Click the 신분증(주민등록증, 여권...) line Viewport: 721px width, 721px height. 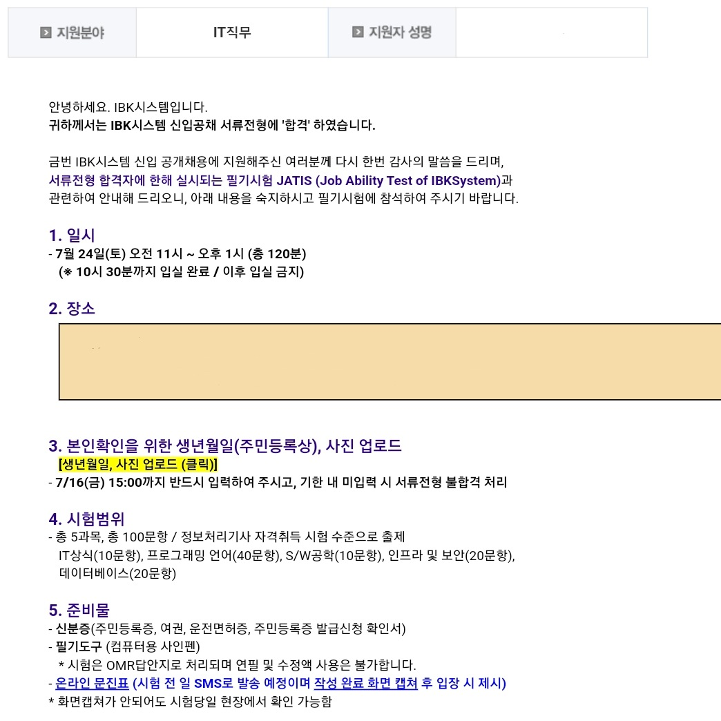click(227, 628)
